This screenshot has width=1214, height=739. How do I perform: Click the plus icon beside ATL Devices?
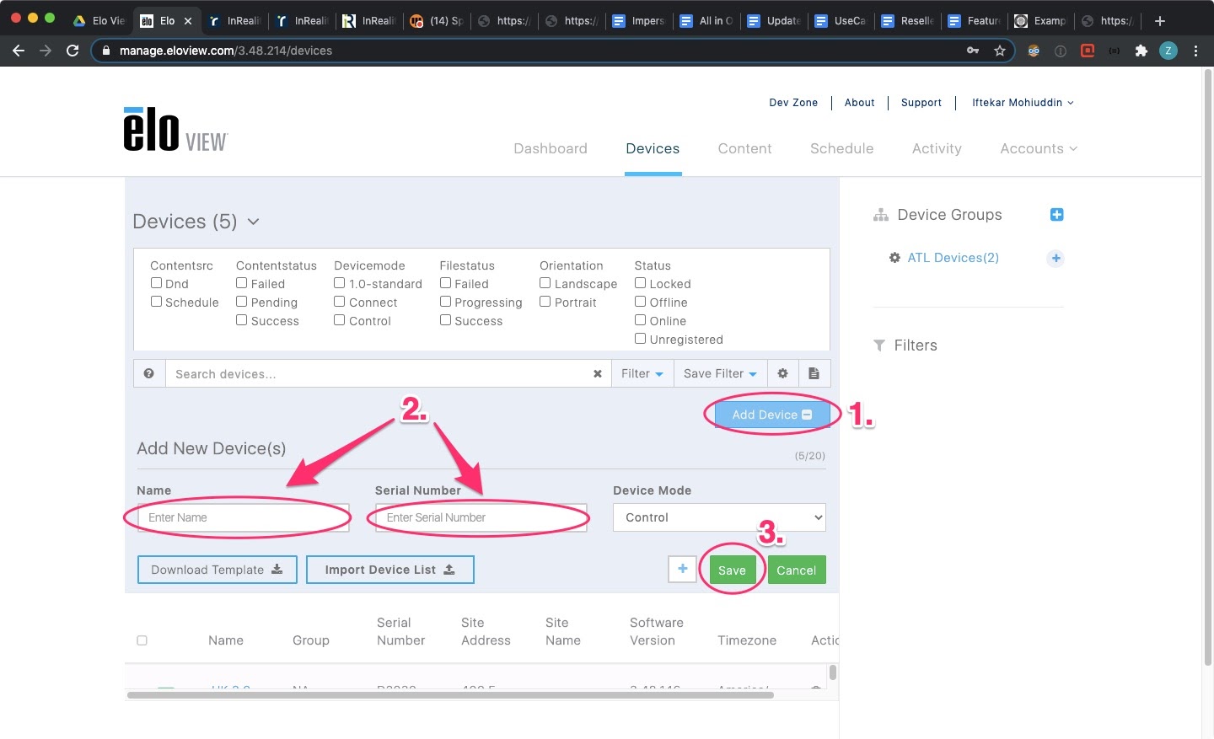click(x=1056, y=259)
